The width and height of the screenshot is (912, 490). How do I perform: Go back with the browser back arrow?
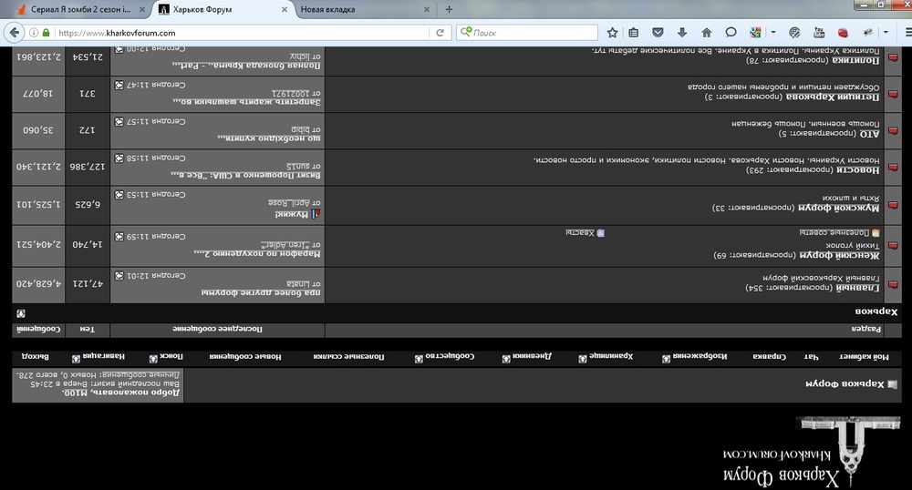[x=15, y=33]
